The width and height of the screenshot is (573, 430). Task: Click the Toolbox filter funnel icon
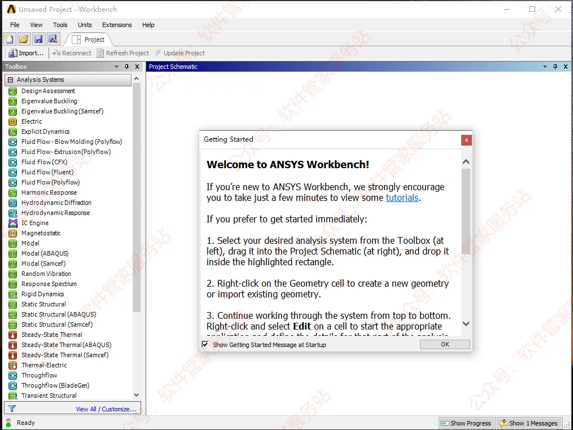tap(12, 409)
